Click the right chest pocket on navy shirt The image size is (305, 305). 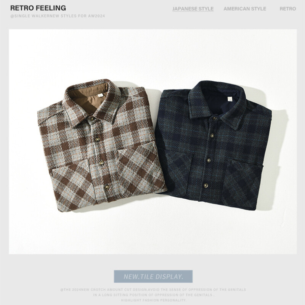pyautogui.click(x=243, y=182)
